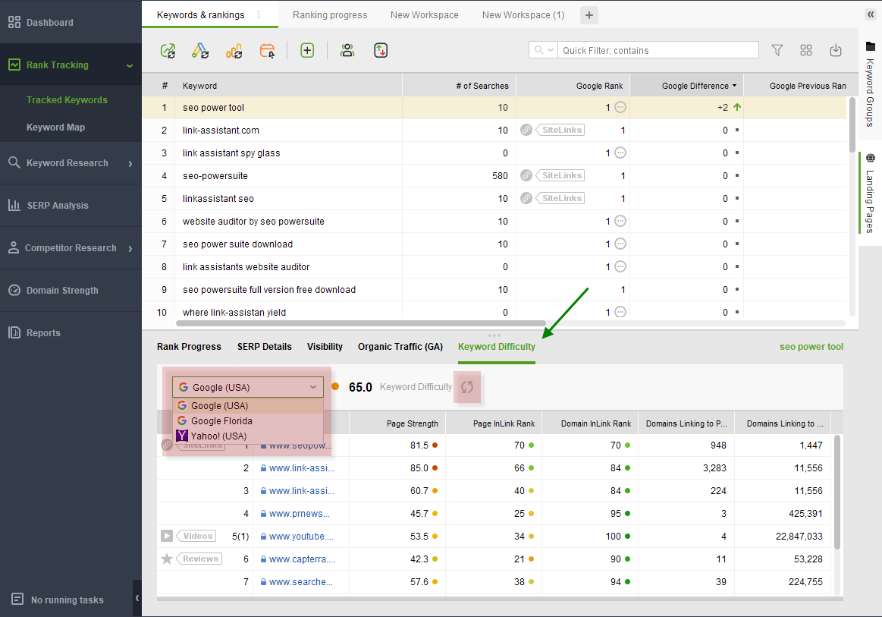Open Landing Pages side panel
The height and width of the screenshot is (617, 882).
click(870, 193)
